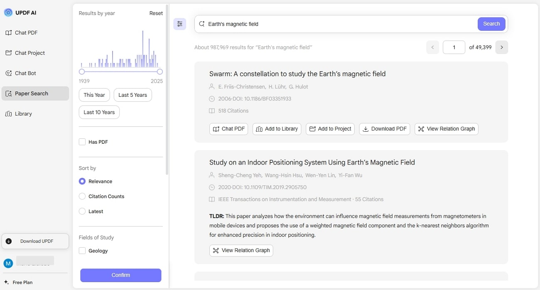The height and width of the screenshot is (290, 540).
Task: Click the About 987,969 results text
Action: coord(253,47)
